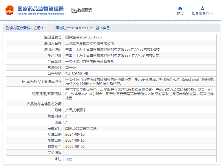Click 产品储存条件及有效期 label

(44, 104)
